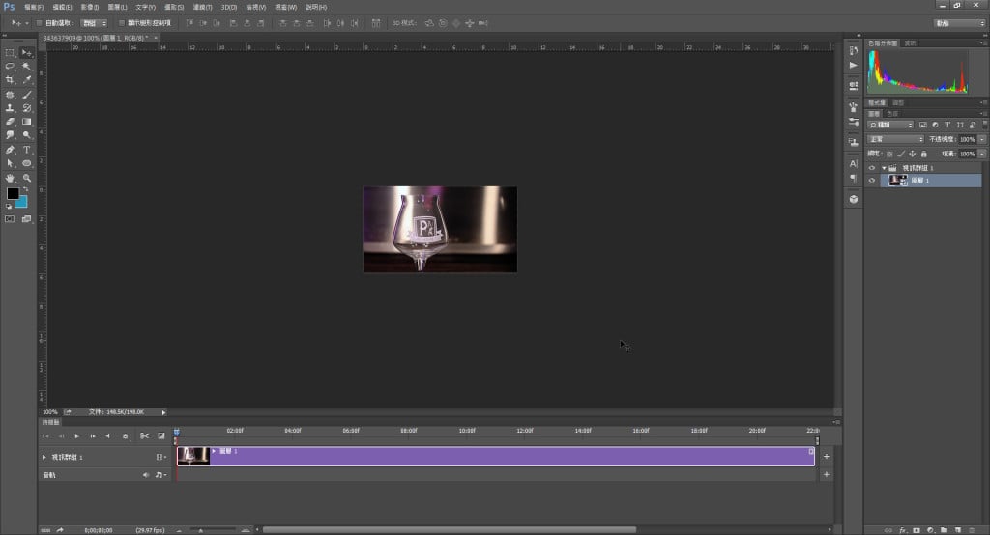
Task: Select the Eyedropper tool
Action: [27, 80]
